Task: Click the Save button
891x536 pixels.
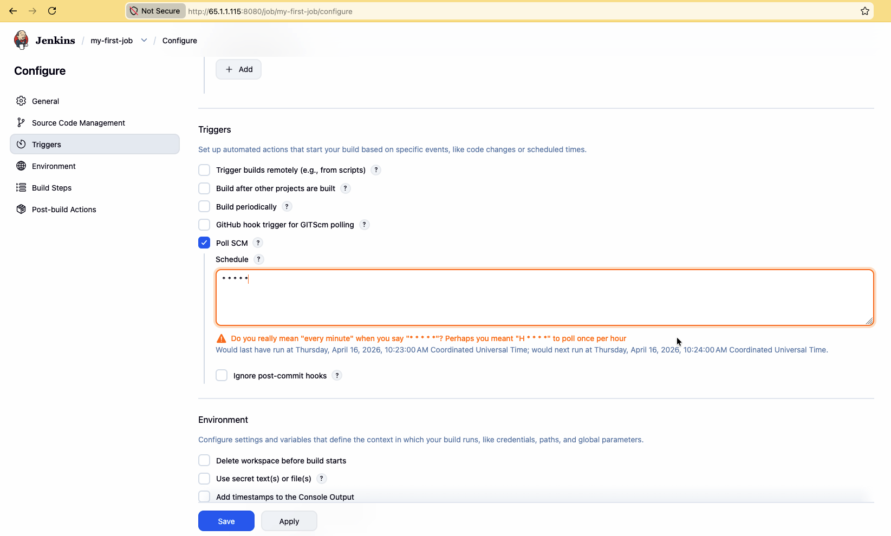Action: coord(226,521)
